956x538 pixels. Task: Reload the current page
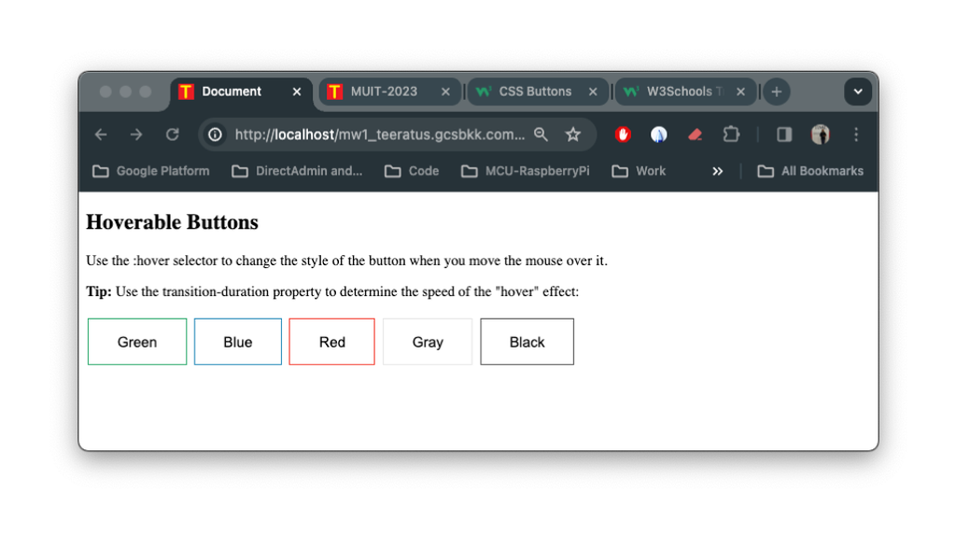(x=172, y=134)
